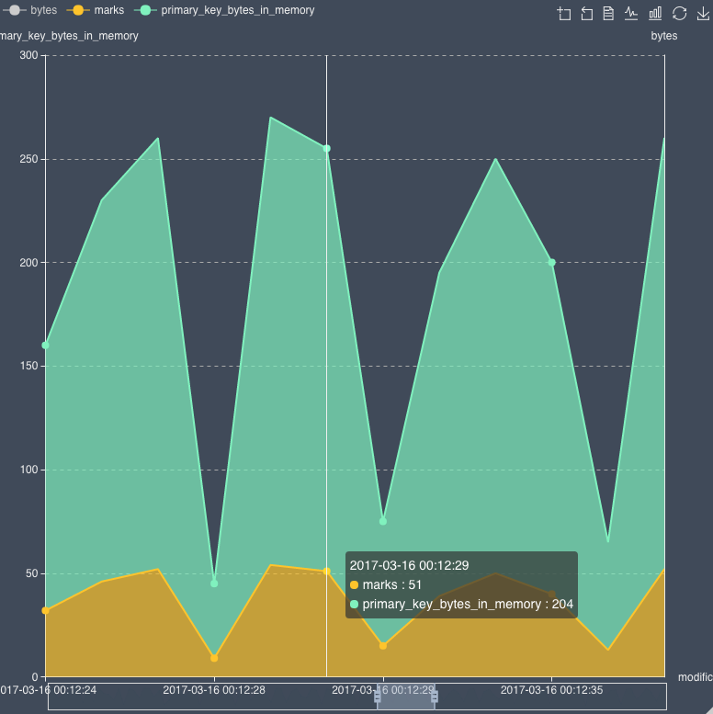713x714 pixels.
Task: Activate the area zoom tool
Action: pyautogui.click(x=564, y=13)
